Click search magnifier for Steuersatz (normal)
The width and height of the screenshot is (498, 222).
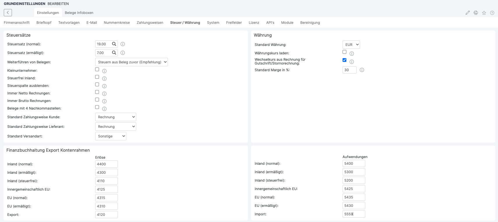[114, 44]
